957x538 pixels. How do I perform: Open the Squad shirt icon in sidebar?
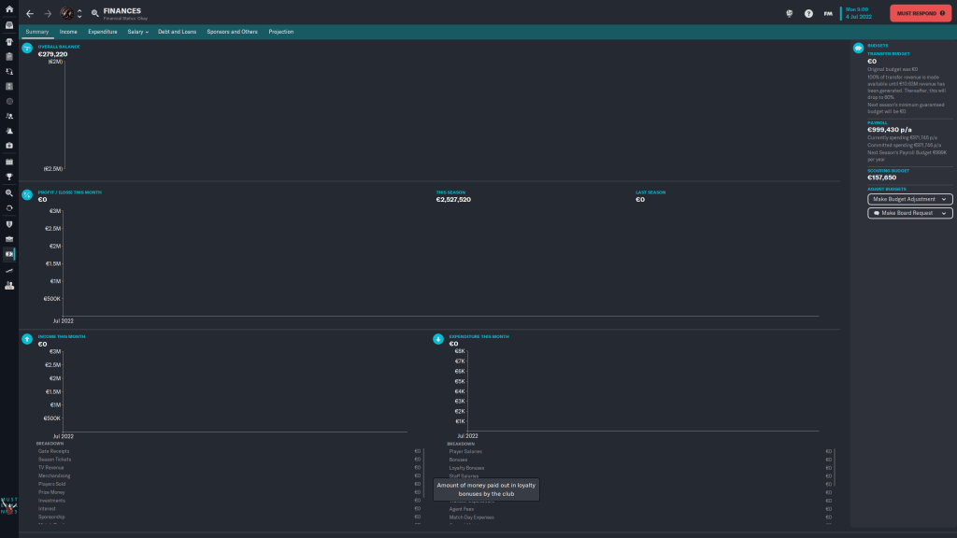(x=9, y=41)
